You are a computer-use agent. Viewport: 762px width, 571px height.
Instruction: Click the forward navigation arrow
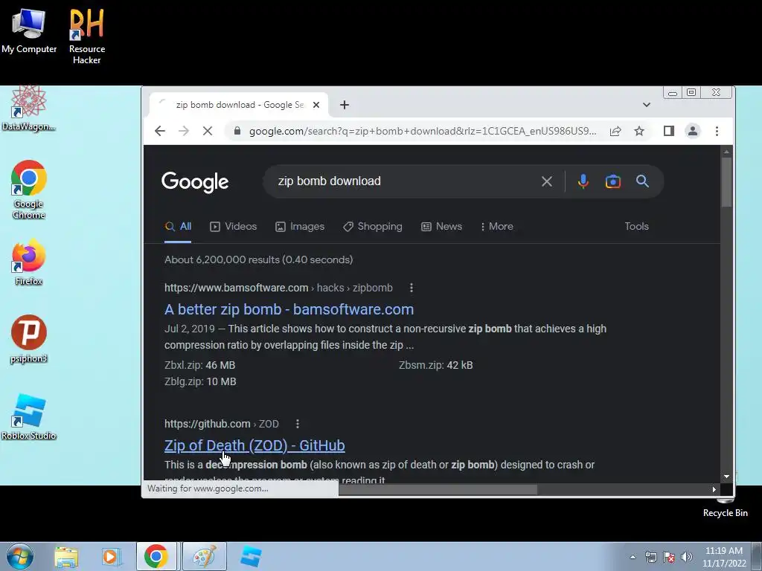pos(183,131)
